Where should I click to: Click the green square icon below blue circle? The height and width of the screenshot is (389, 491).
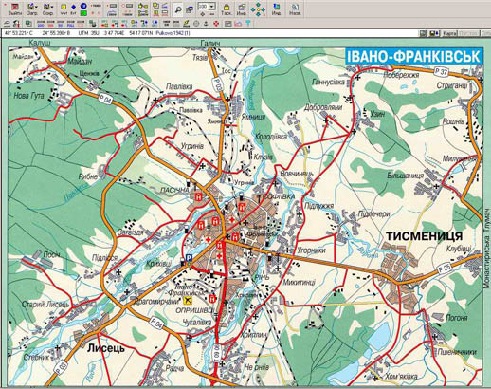[83, 13]
